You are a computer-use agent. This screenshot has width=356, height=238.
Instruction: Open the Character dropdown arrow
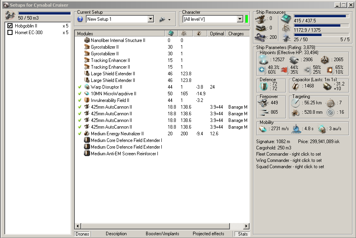coord(240,19)
